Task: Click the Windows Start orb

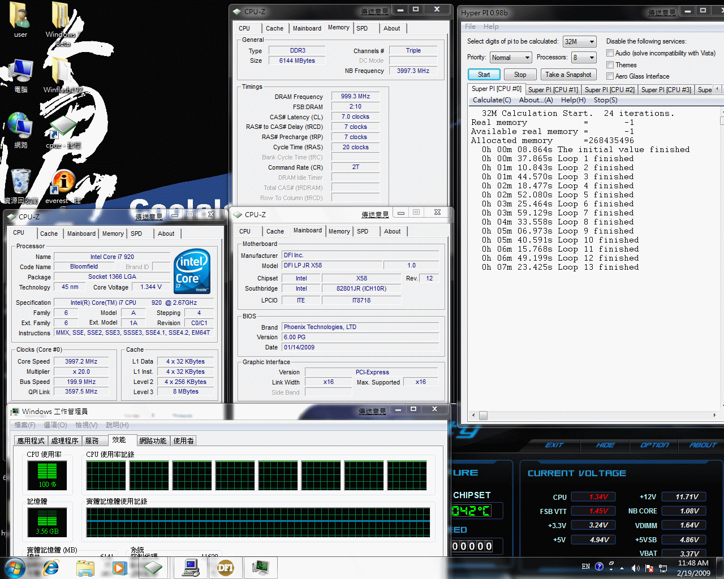Action: coord(15,567)
